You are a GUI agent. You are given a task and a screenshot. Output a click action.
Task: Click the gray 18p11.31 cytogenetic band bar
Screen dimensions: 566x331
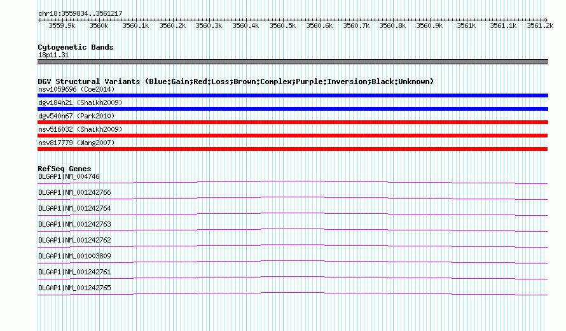(293, 62)
